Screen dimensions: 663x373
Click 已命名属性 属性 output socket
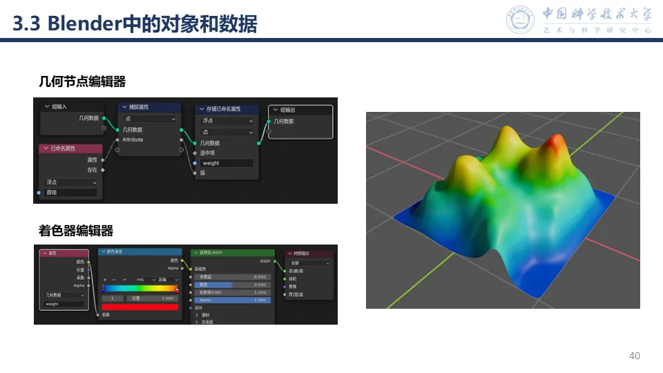pos(103,160)
